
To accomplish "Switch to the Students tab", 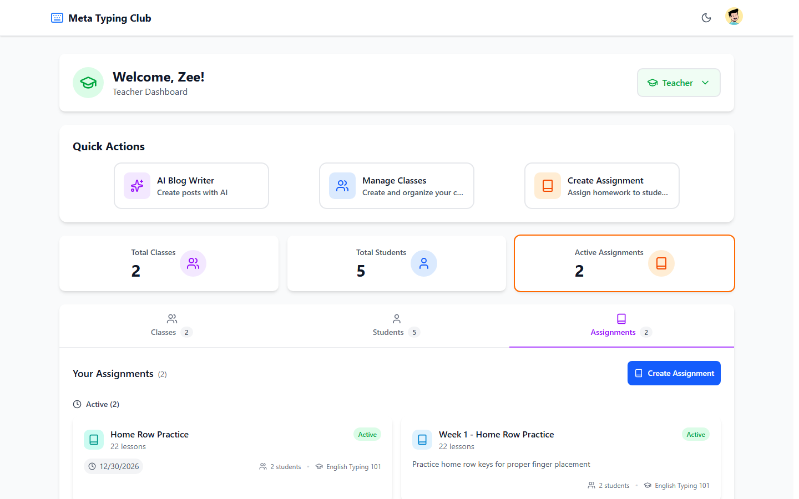I will 397,326.
